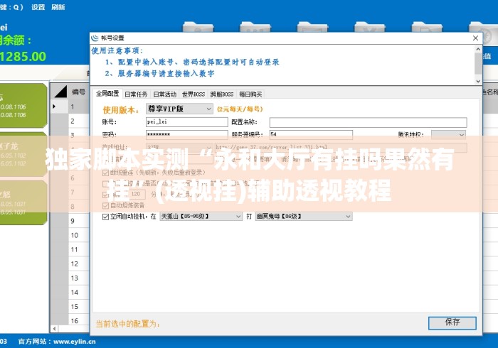Click 刷新 in the main window top bar
The width and height of the screenshot is (498, 348).
(58, 7)
